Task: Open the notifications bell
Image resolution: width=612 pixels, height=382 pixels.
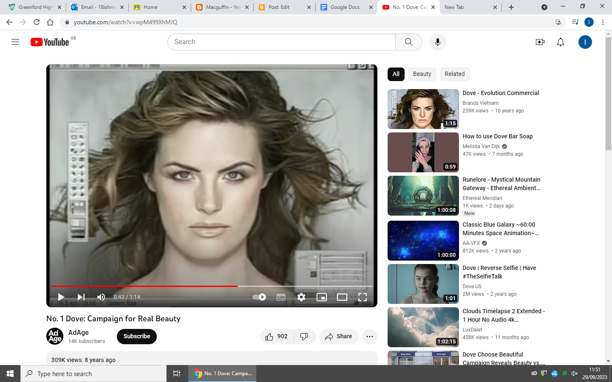Action: coord(561,42)
